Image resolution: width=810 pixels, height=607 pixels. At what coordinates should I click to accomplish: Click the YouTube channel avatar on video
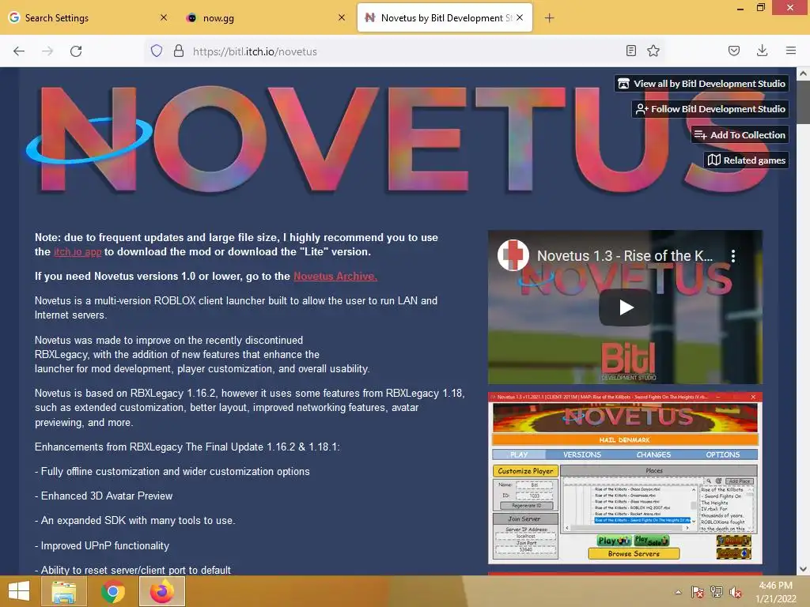tap(513, 255)
